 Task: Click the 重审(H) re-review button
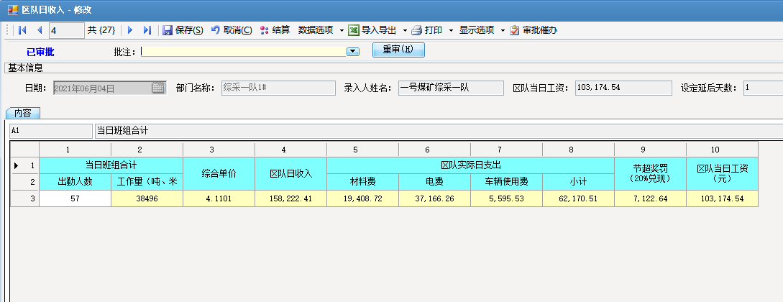point(398,50)
